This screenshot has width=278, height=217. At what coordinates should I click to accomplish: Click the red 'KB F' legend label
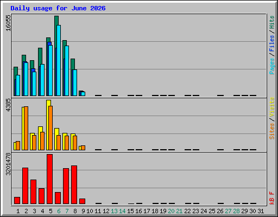tap(271, 198)
